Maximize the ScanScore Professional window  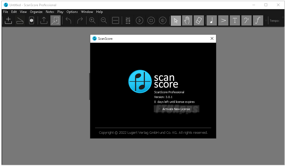pyautogui.click(x=266, y=5)
